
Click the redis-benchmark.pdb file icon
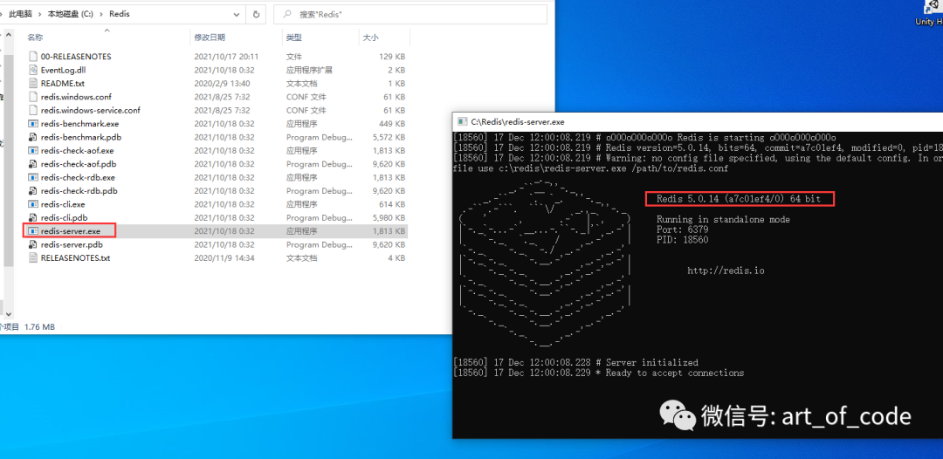point(33,137)
